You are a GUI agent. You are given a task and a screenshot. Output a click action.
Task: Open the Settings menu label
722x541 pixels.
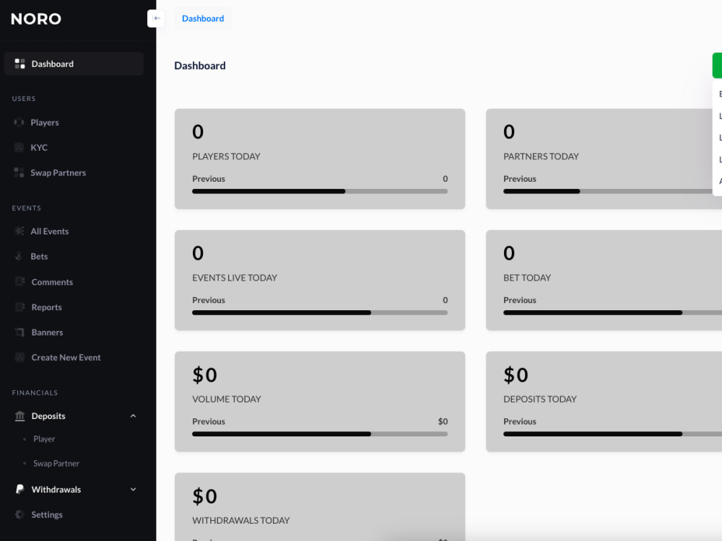47,515
